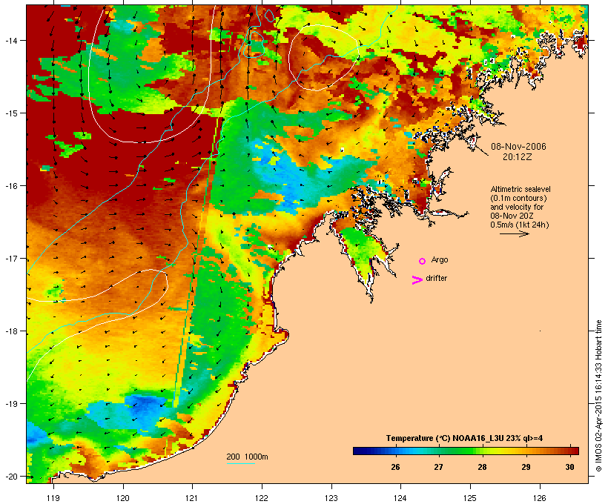
Task: Click the vertical IMOS copyright timestamp text
Action: [x=598, y=396]
